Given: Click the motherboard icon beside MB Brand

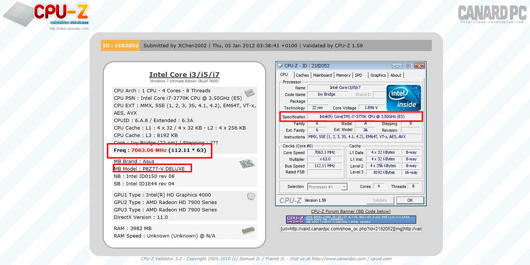Looking at the screenshot, I should [x=247, y=164].
